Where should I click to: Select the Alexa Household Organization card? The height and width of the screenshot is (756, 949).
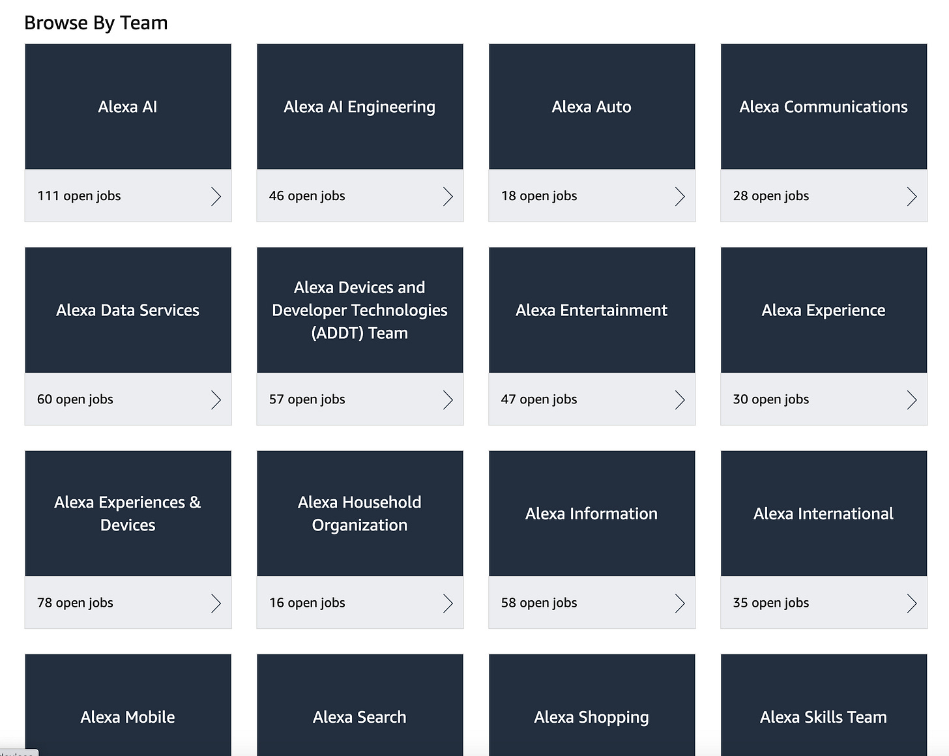click(360, 540)
